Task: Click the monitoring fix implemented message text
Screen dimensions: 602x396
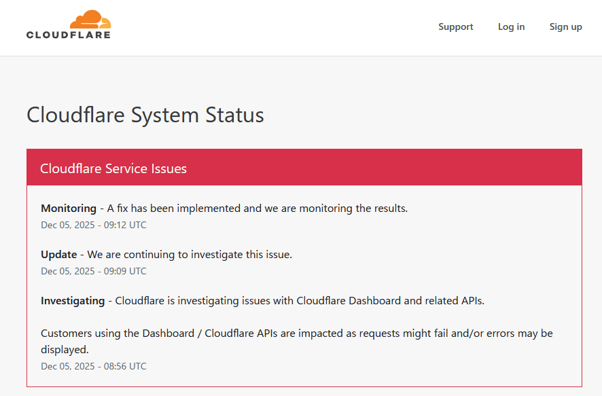Action: (255, 208)
